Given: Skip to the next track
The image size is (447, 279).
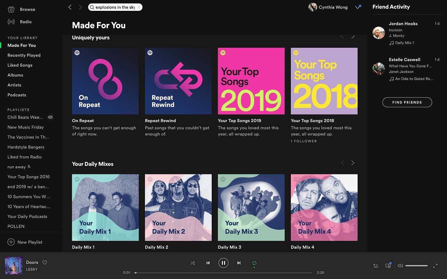Looking at the screenshot, I should click(x=239, y=263).
